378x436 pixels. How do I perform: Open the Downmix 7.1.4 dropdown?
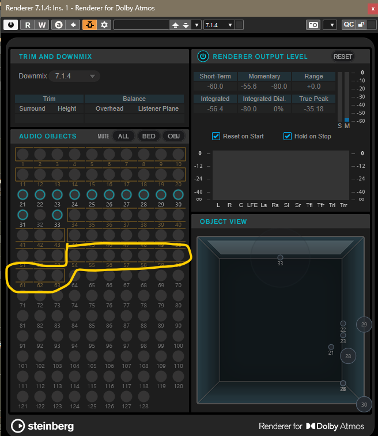click(74, 76)
